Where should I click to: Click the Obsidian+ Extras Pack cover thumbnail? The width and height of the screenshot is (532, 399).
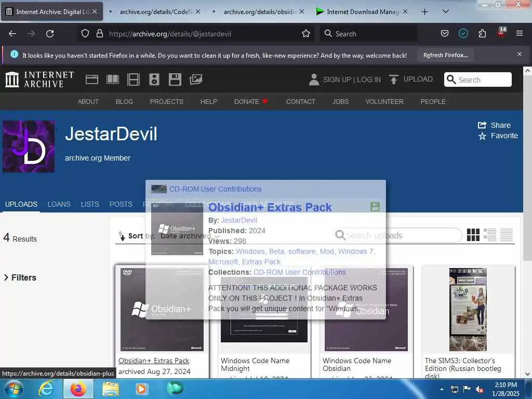click(x=162, y=310)
